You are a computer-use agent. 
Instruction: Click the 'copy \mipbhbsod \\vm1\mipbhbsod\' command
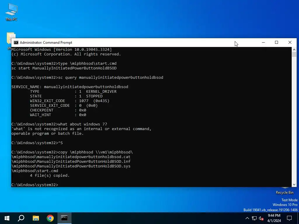(x=72, y=152)
